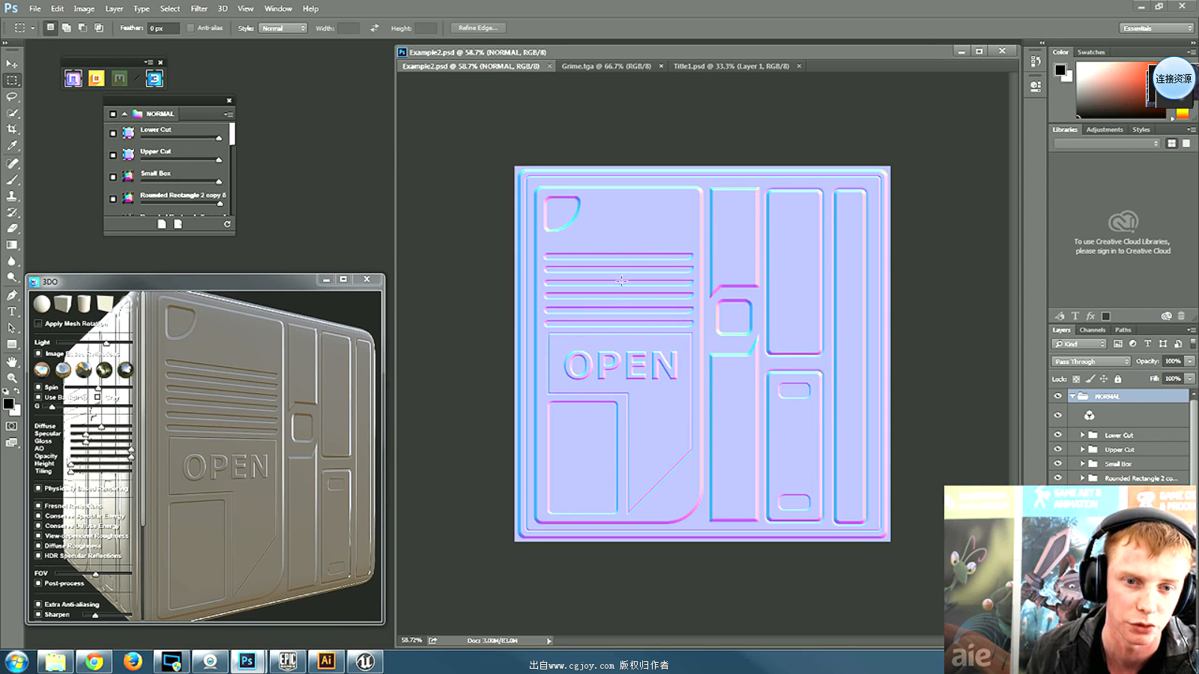Open the Kind layer filter dropdown
Screen dimensions: 1199x674
point(1079,344)
